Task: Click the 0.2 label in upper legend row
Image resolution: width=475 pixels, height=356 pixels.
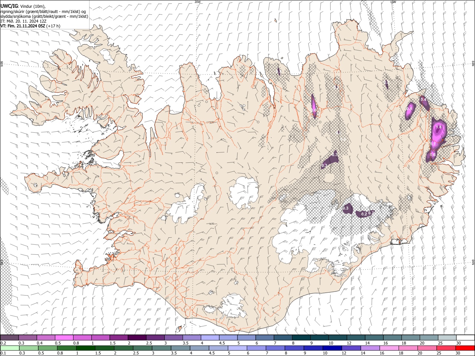Action: [x=3, y=343]
